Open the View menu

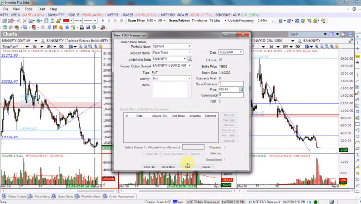16,9
